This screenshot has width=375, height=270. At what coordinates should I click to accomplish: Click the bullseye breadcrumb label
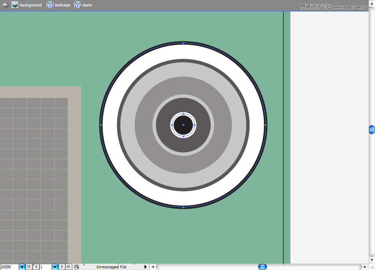[x=62, y=5]
